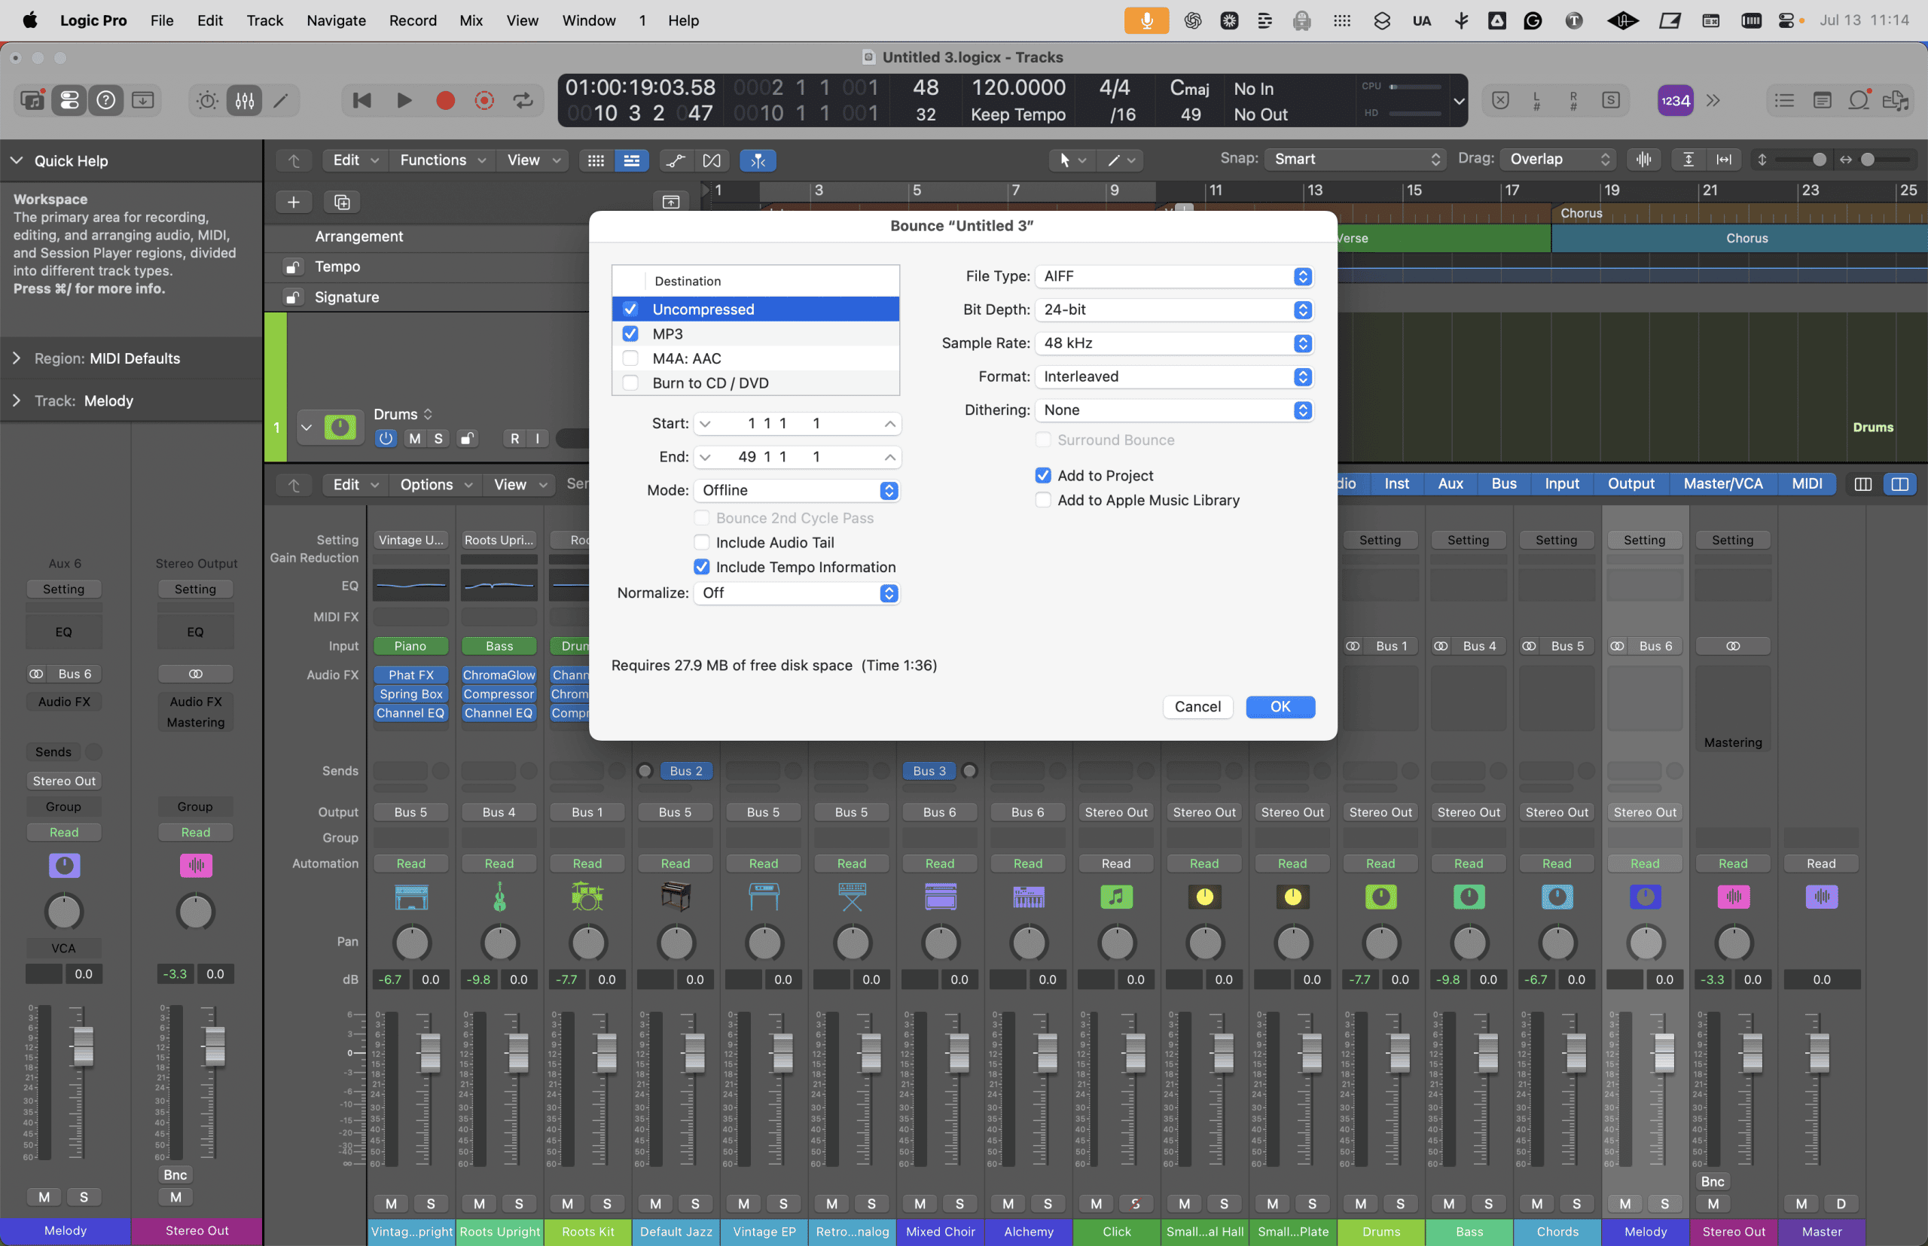Add a new track with plus button
1928x1246 pixels.
tap(294, 202)
